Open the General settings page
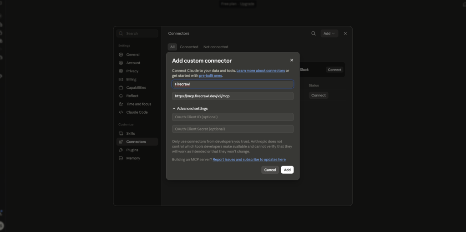Screen dimensions: 466x232 point(137,55)
